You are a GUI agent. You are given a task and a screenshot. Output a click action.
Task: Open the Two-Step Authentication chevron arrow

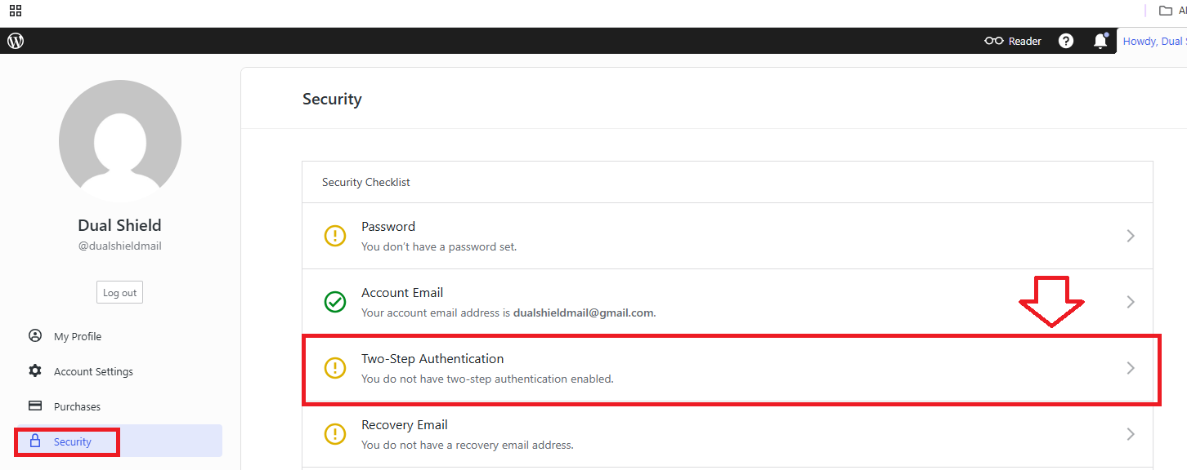(x=1131, y=368)
